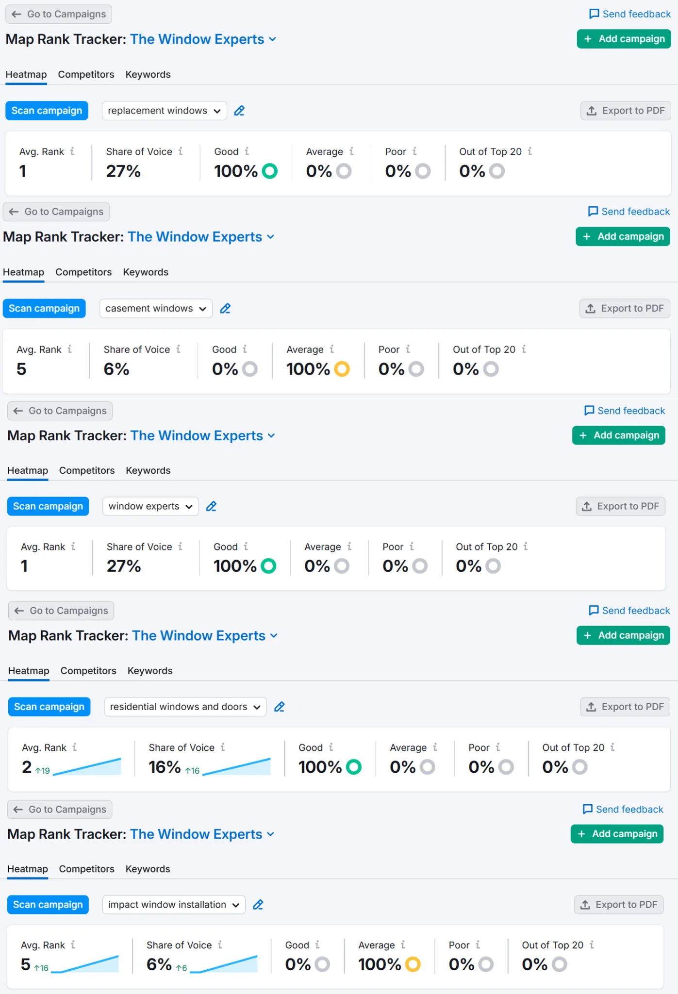678x994 pixels.
Task: Click edit pencil beside window experts dropdown
Action: 211,507
